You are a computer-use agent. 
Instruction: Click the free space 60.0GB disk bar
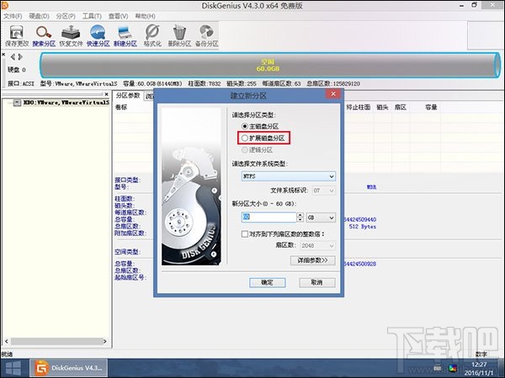(270, 66)
